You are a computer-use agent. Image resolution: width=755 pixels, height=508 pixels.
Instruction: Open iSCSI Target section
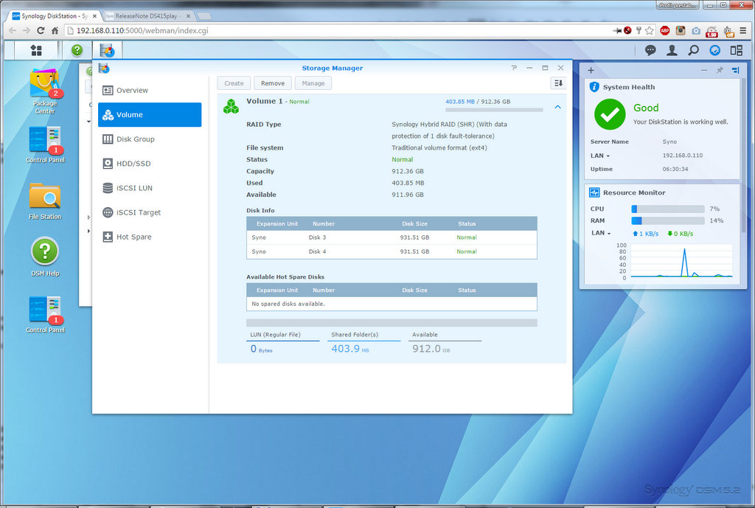150,212
